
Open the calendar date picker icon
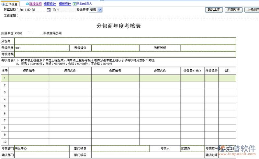point(49,10)
